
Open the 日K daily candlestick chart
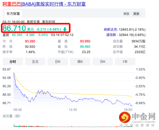tap(58, 62)
